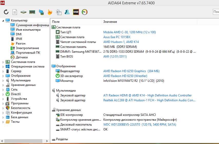Viewport: 219px width, 144px height.
Task: Open the DMI tree item
Action: 18,34
